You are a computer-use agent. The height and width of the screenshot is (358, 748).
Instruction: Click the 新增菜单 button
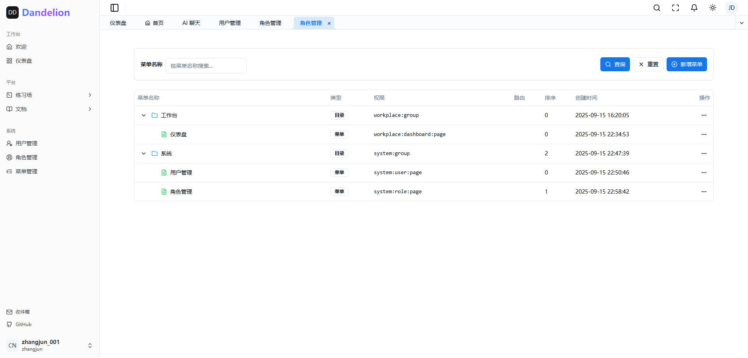686,64
